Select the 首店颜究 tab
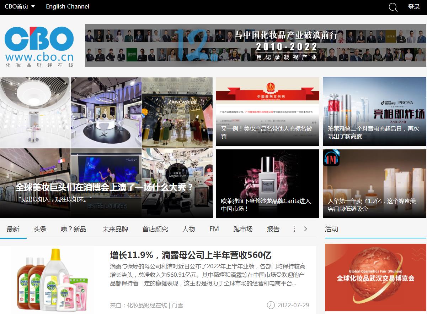 click(x=155, y=229)
